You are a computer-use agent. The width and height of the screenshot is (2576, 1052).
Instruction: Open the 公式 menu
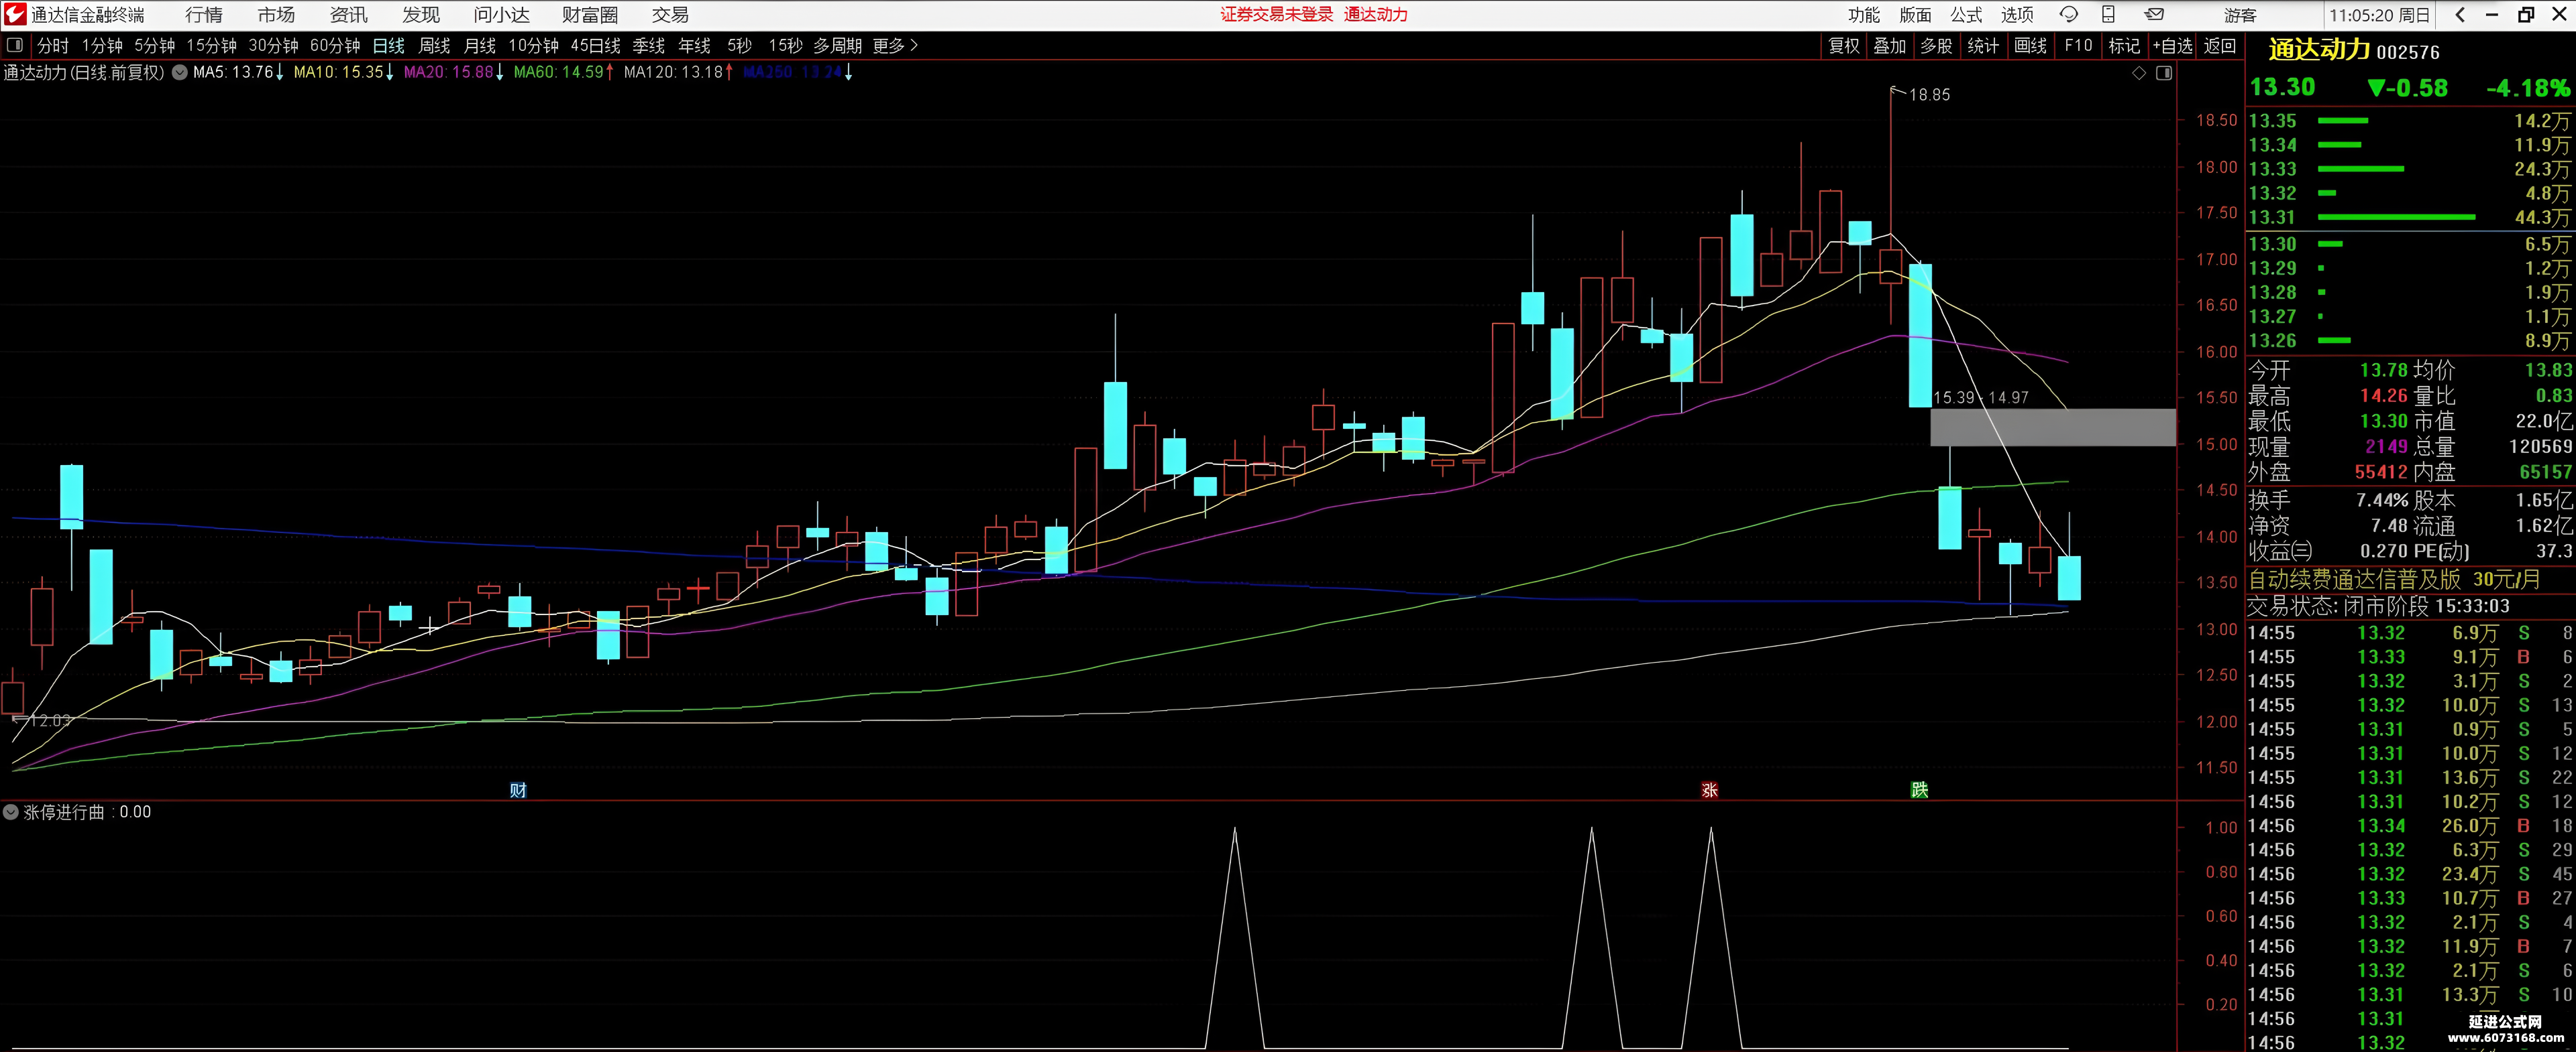tap(1966, 15)
